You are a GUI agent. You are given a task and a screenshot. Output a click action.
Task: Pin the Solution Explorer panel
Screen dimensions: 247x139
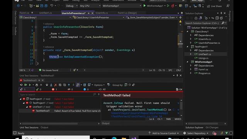click(x=221, y=13)
